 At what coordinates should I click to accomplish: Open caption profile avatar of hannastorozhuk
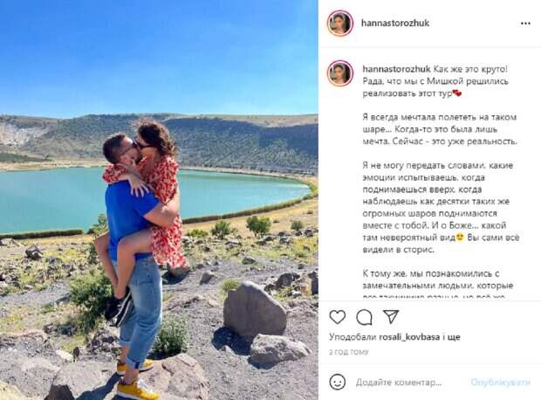pyautogui.click(x=339, y=72)
